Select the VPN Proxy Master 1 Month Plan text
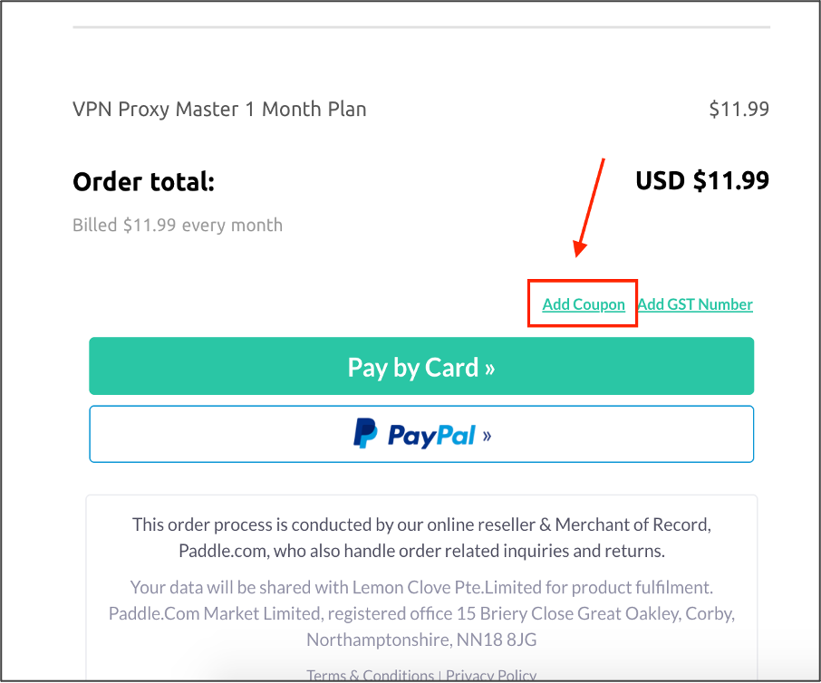The image size is (821, 683). click(x=219, y=110)
